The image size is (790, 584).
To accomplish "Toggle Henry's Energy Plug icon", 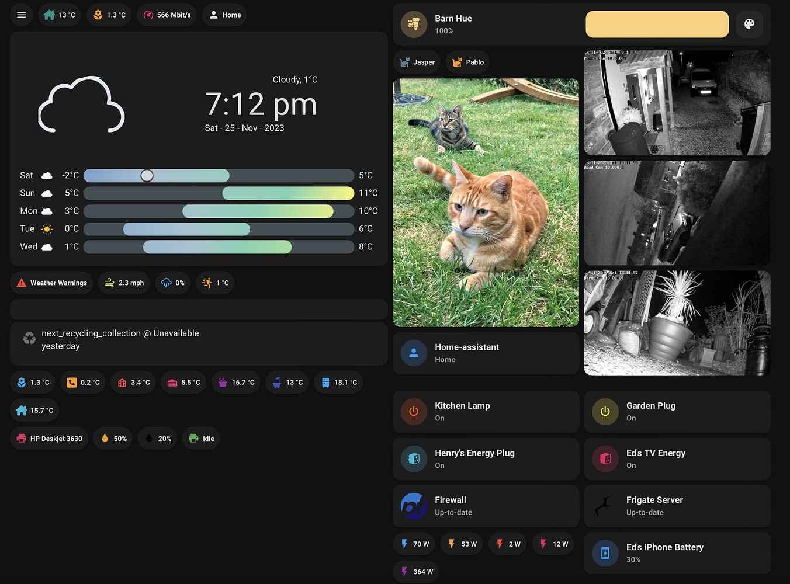I will point(414,459).
